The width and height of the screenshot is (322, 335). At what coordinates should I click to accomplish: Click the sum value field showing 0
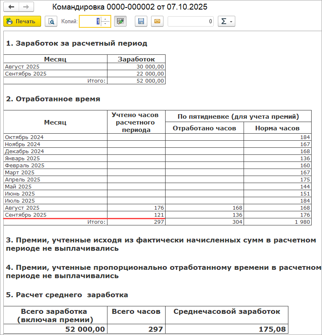(x=190, y=21)
